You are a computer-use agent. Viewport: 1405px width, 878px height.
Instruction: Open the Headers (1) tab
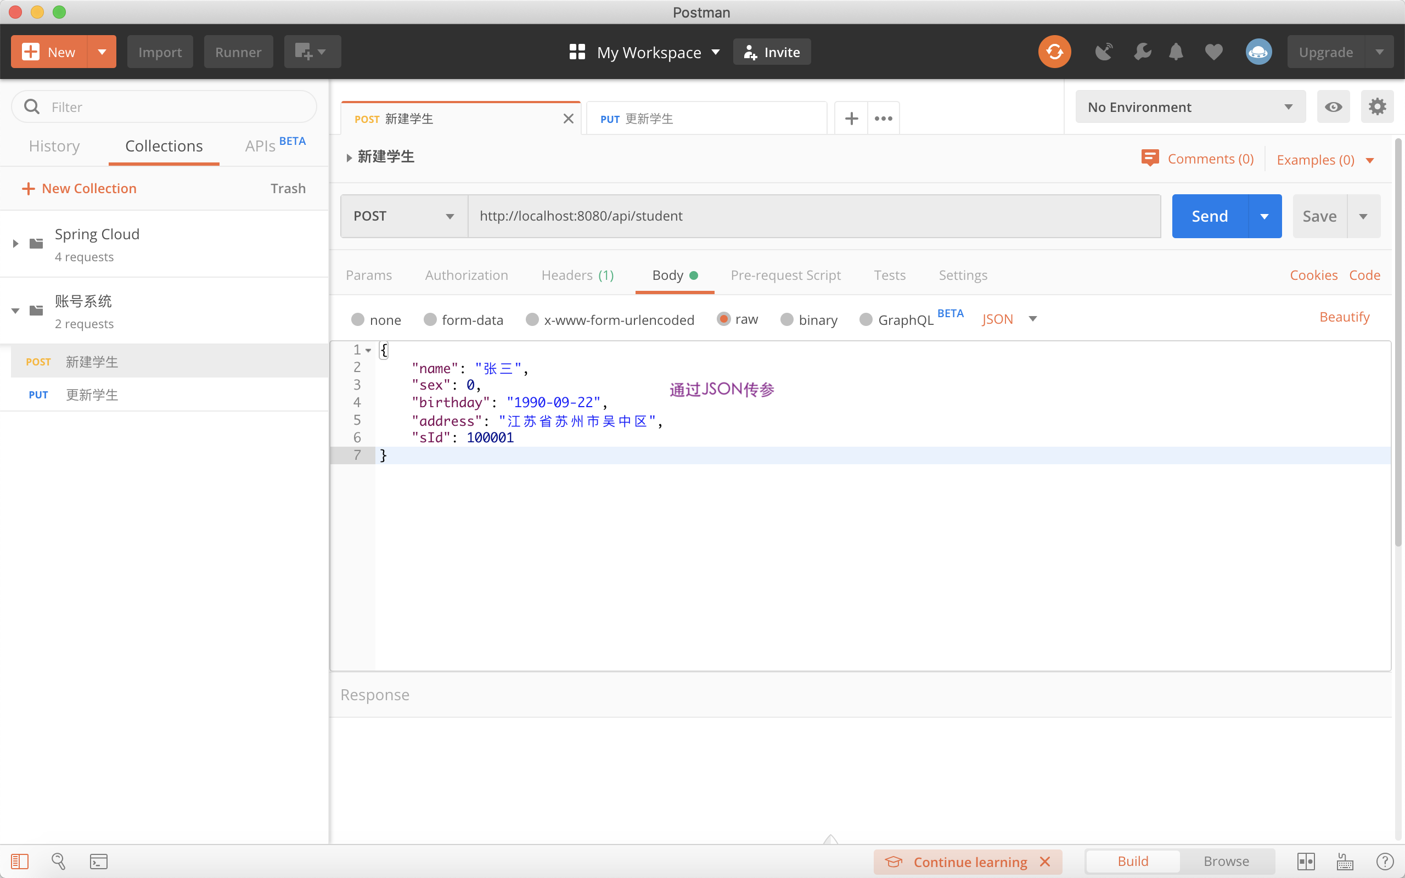point(578,275)
